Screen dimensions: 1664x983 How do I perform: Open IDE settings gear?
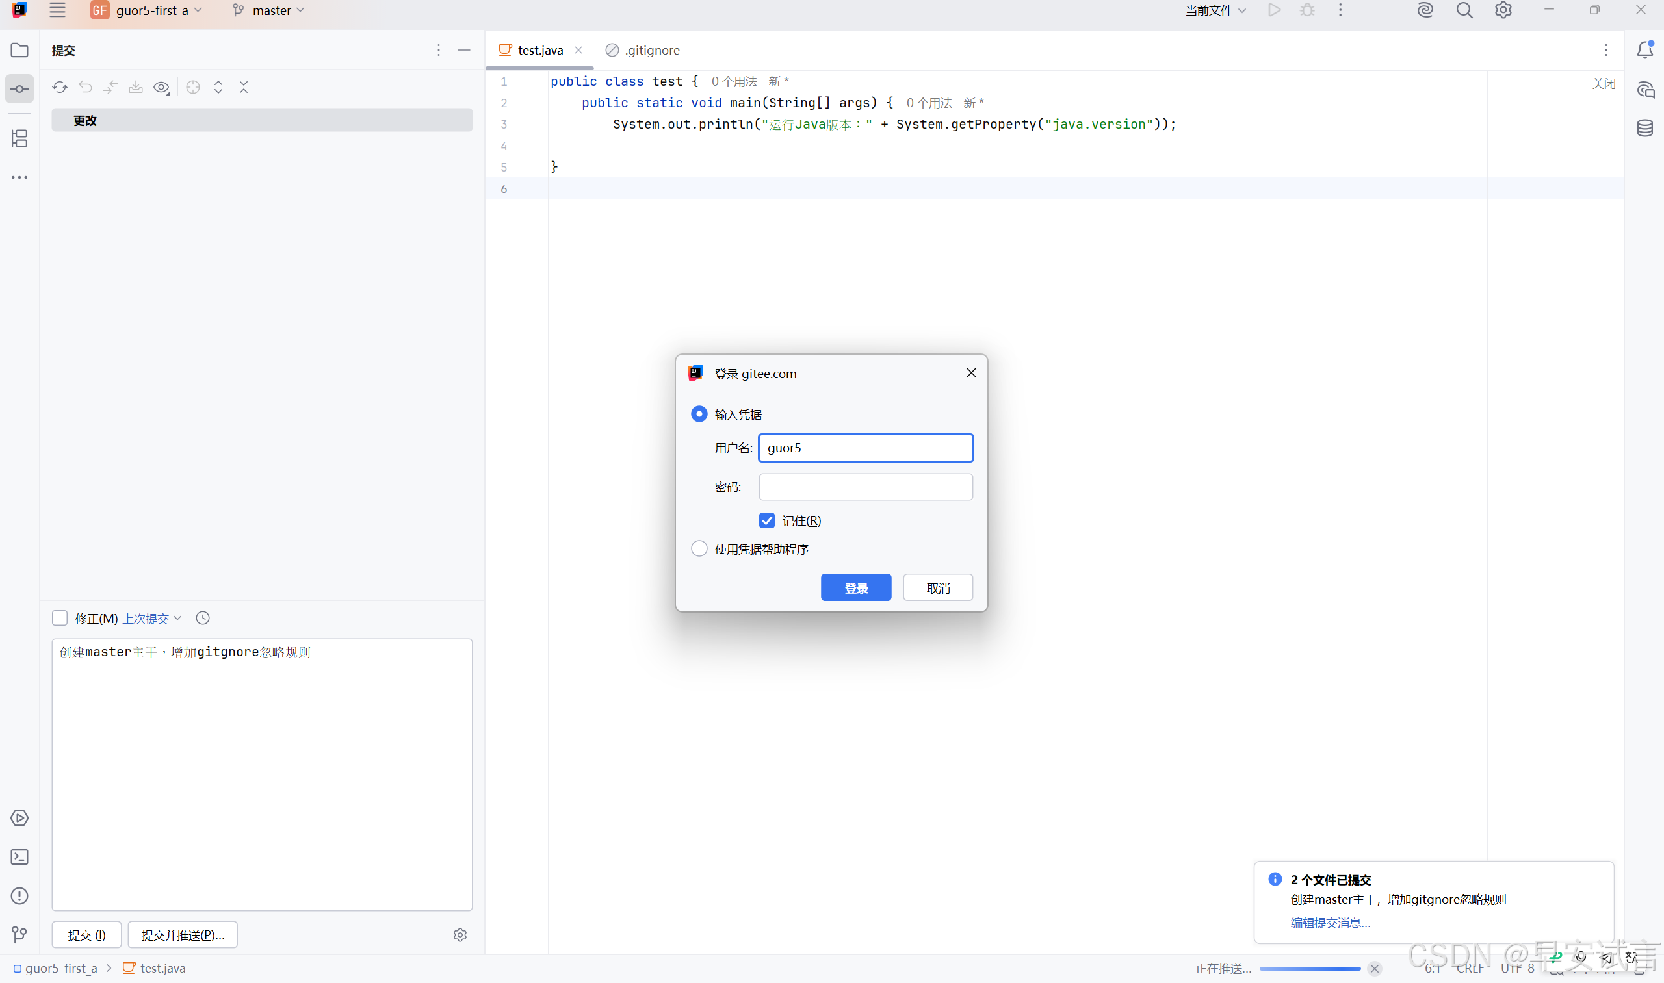click(1503, 10)
